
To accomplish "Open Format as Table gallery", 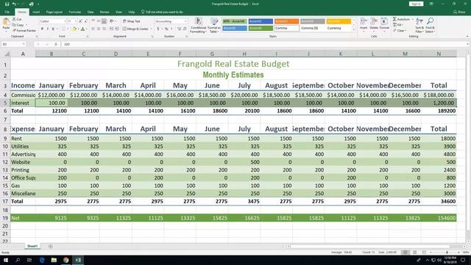I will [x=214, y=25].
